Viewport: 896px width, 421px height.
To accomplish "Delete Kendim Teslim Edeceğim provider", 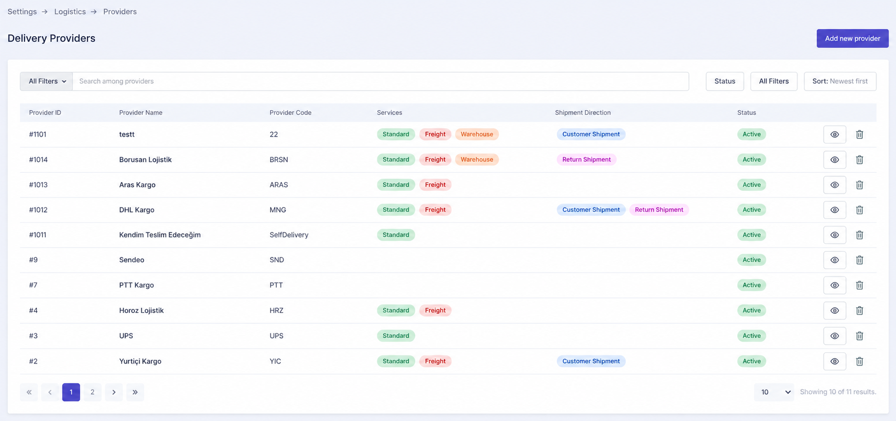I will 859,235.
